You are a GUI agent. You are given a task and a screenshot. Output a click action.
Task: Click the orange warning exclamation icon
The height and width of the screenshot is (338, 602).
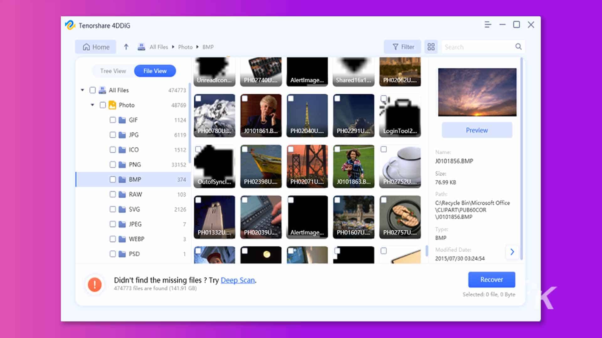click(x=95, y=284)
